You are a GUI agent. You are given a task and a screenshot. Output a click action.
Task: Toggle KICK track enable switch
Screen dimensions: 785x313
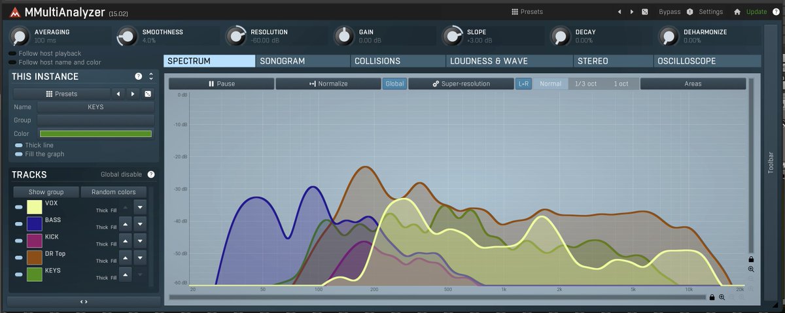19,241
